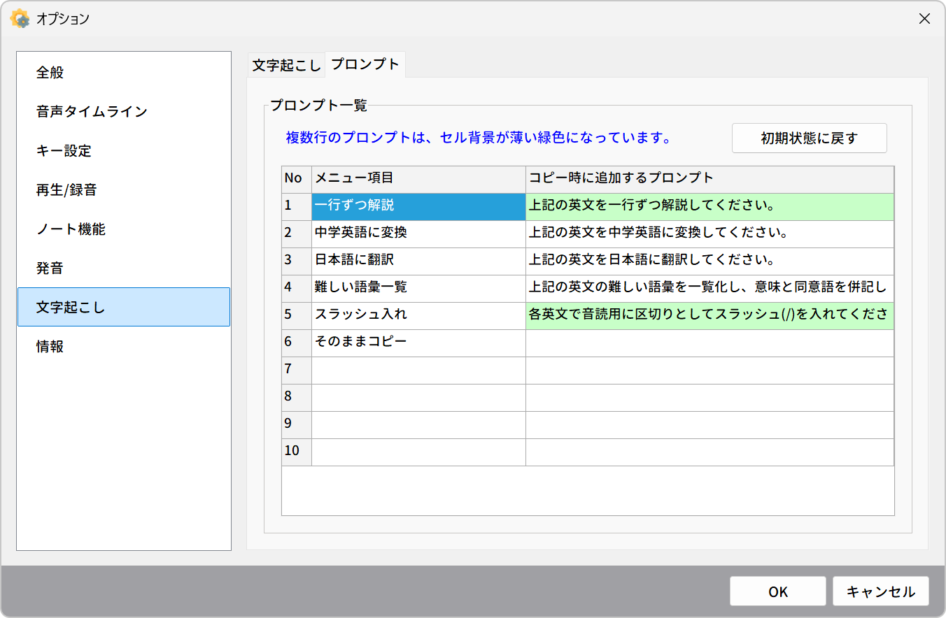Open the 情報 category
This screenshot has width=946, height=618.
pos(124,347)
